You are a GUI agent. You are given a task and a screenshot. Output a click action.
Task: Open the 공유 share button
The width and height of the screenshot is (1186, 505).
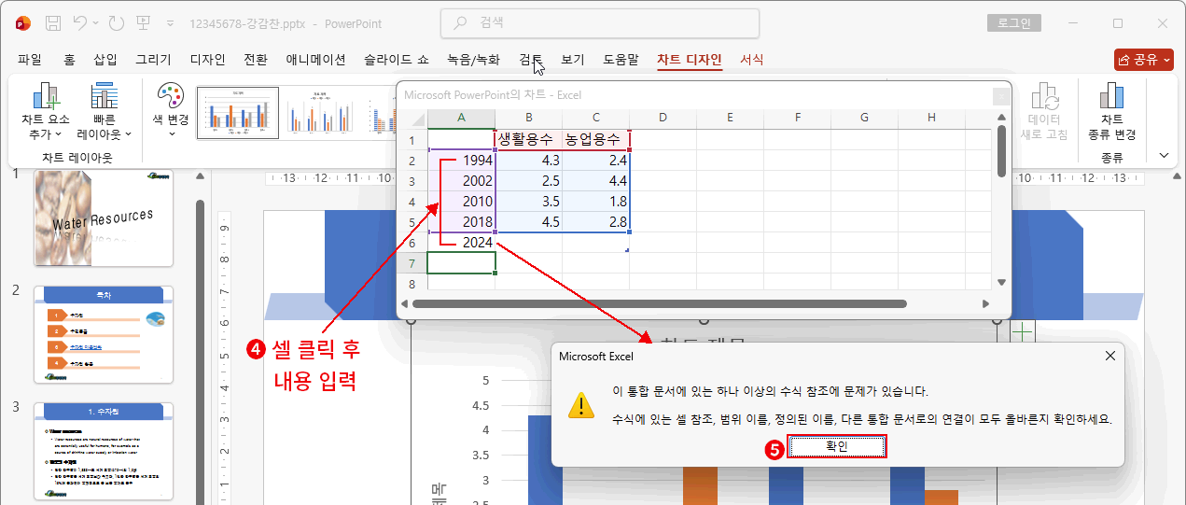tap(1143, 60)
